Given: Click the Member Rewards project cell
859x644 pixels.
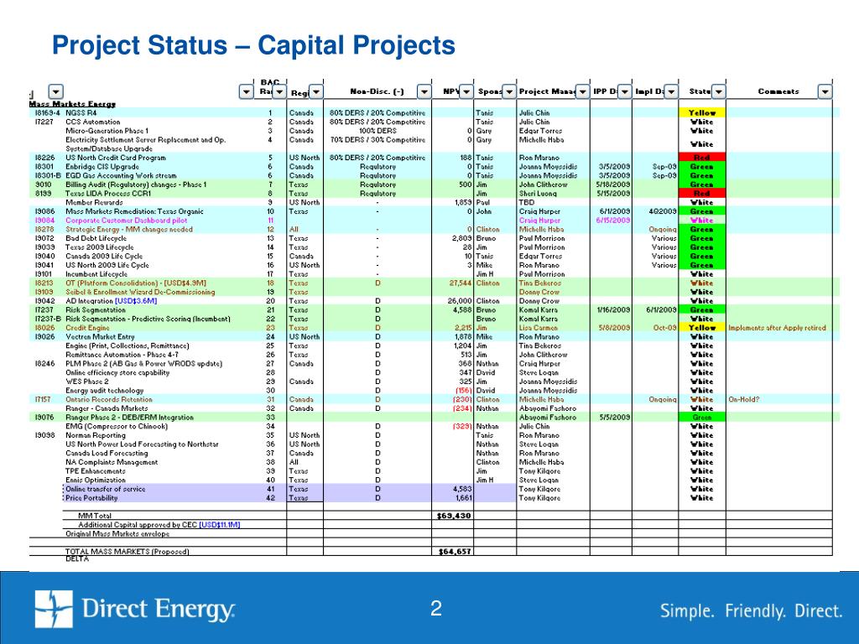Looking at the screenshot, I should [94, 203].
